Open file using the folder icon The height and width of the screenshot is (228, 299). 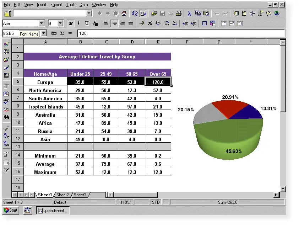coord(154,14)
